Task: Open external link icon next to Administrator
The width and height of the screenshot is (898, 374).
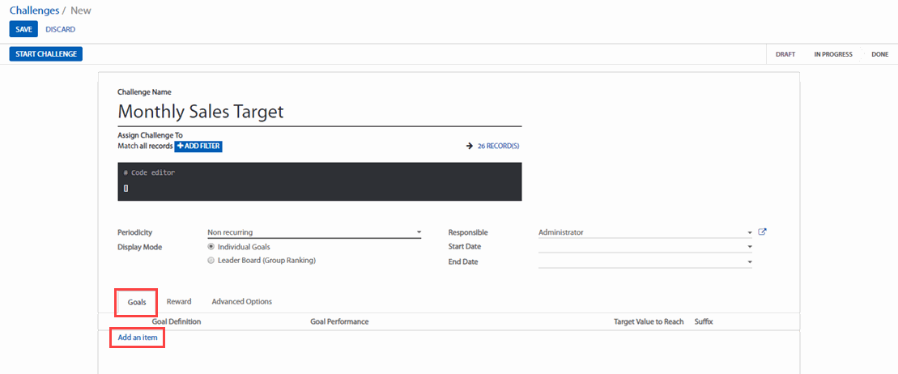Action: (762, 232)
